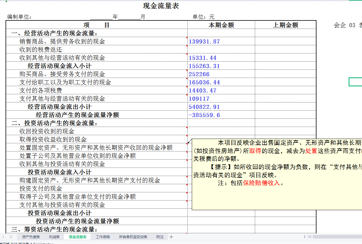The width and height of the screenshot is (362, 244).
Task: Open the 工作底稿 sheet tab
Action: [103, 237]
